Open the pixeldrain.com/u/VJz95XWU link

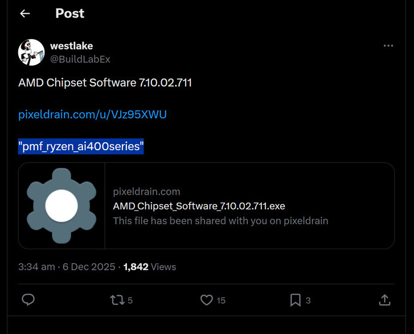tap(92, 114)
